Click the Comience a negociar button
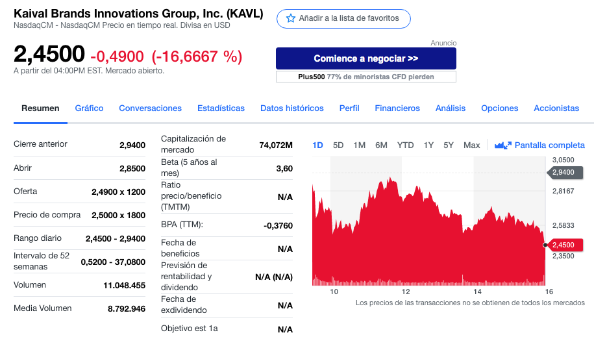 pyautogui.click(x=366, y=58)
